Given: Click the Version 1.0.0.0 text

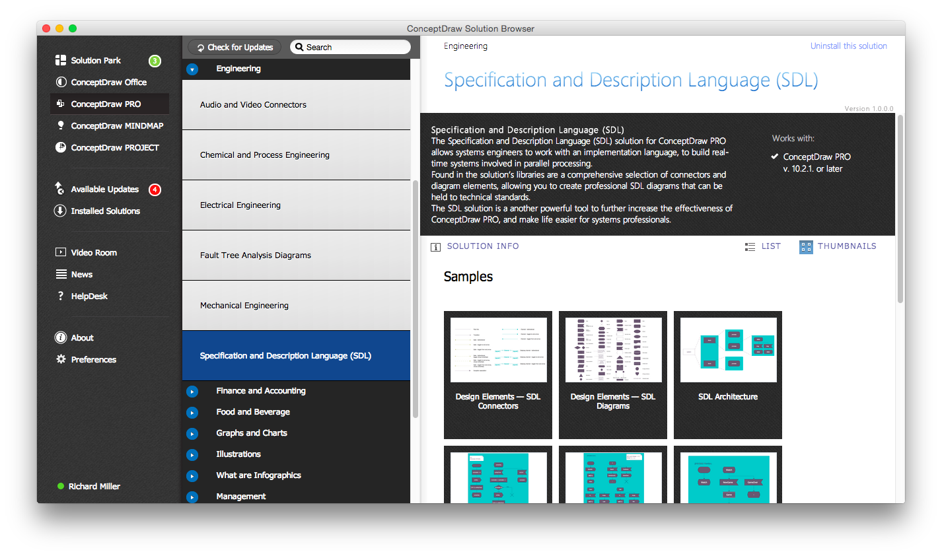Looking at the screenshot, I should click(x=869, y=109).
